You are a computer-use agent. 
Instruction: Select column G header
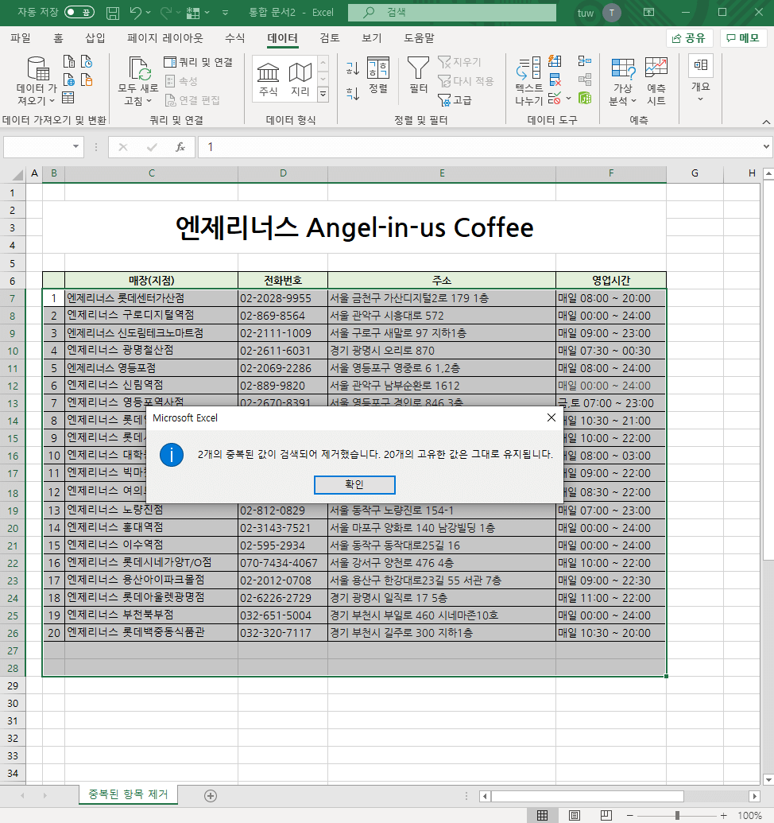coord(695,173)
